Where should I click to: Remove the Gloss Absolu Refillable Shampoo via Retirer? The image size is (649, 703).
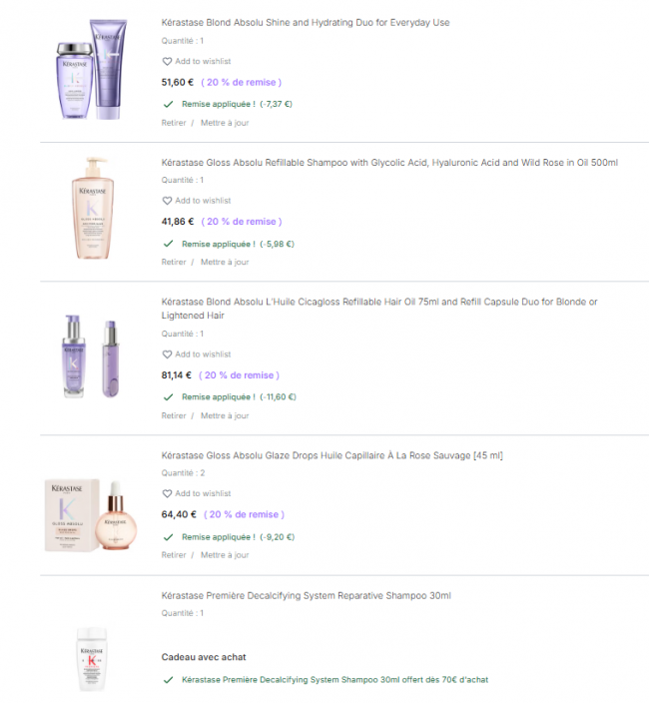click(174, 263)
